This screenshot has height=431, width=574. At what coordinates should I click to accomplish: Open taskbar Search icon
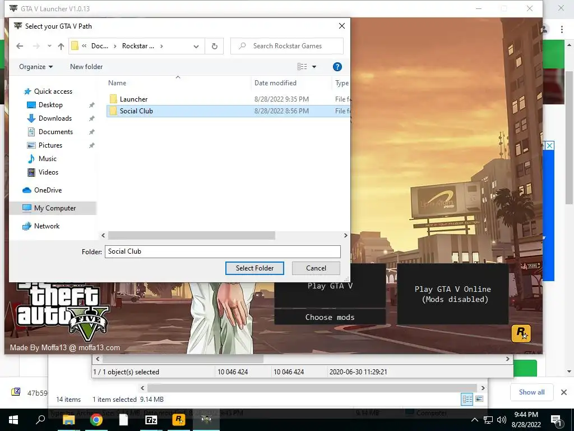point(40,420)
